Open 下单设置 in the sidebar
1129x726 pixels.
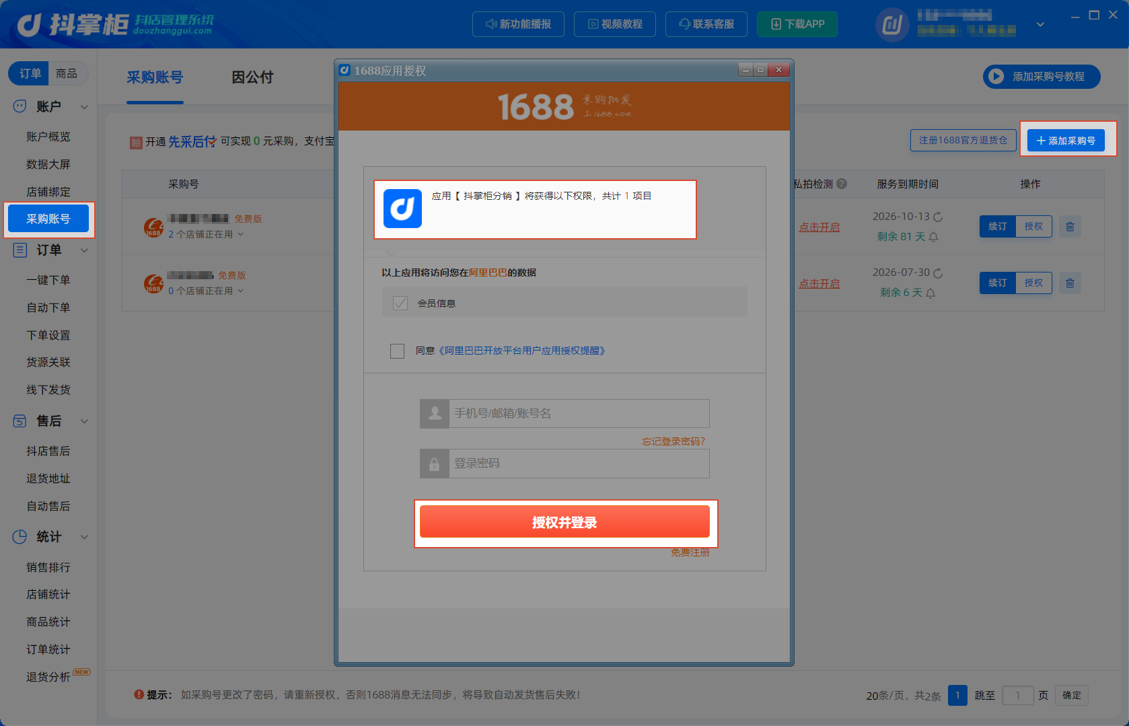(x=48, y=335)
